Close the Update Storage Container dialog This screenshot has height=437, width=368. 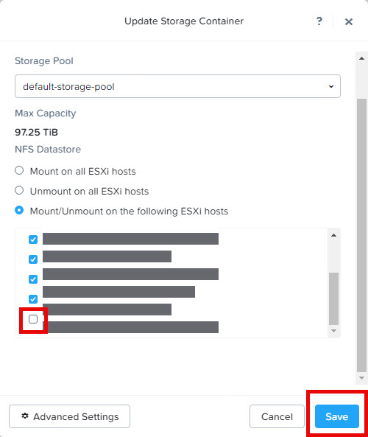pyautogui.click(x=349, y=21)
